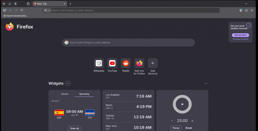Open search engine dropdown in address bar
The width and height of the screenshot is (258, 131).
pos(47,10)
